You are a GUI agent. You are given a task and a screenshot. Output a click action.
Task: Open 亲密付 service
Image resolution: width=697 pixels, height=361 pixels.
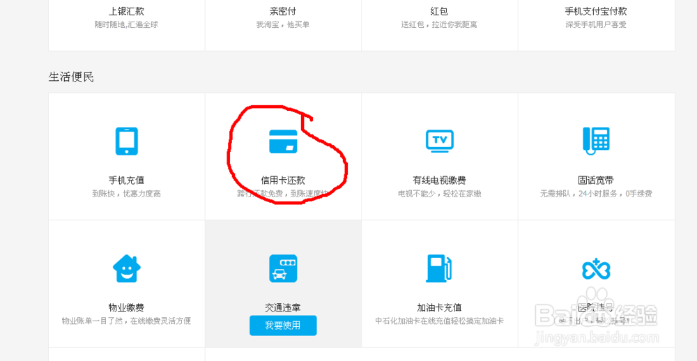click(x=283, y=12)
